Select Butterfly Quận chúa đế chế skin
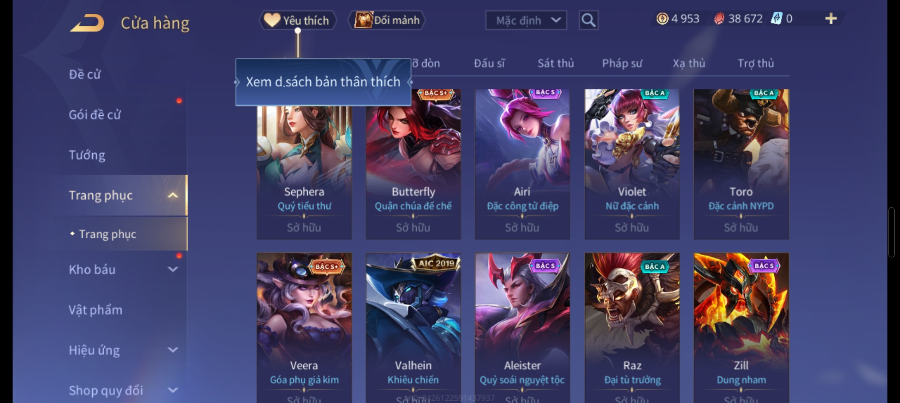This screenshot has height=403, width=900. 413,164
